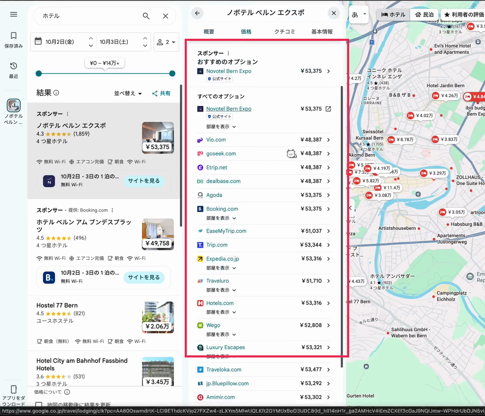Increase check-out date 10月3日

pyautogui.click(x=145, y=38)
